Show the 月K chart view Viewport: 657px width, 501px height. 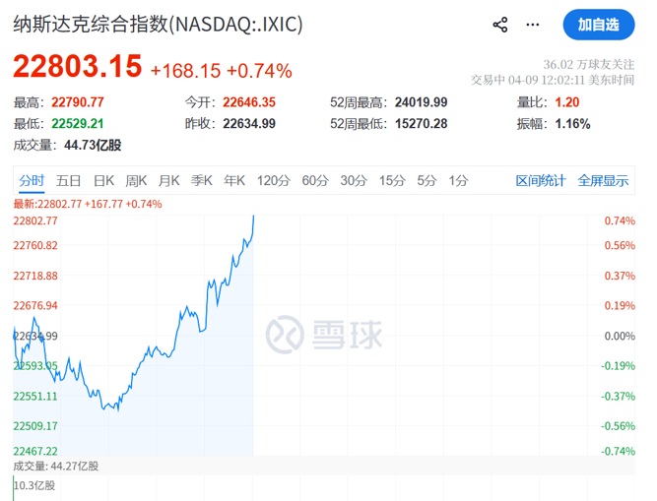168,180
